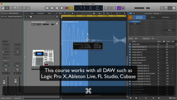Toggle the yellow Cycle button
The width and height of the screenshot is (177, 100).
(71, 8)
